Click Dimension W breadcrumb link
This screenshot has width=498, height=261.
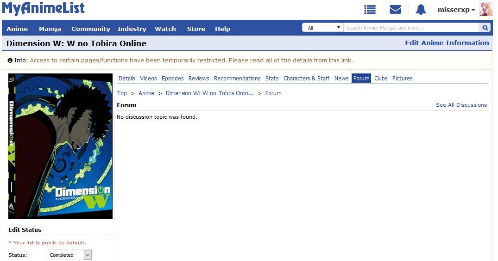click(x=209, y=93)
